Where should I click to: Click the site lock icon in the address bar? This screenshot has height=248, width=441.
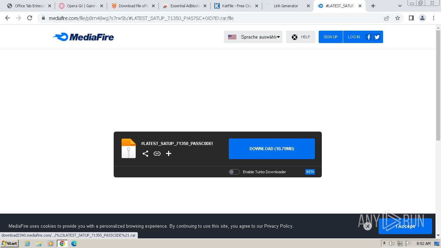[43, 18]
